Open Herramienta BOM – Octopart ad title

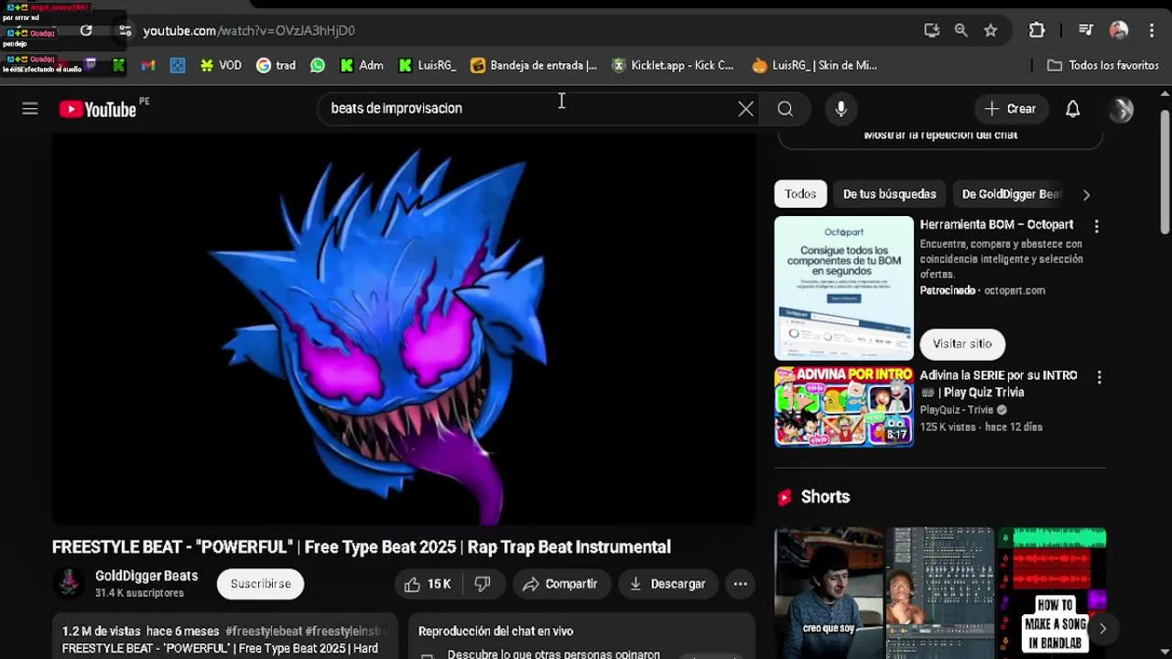(996, 224)
